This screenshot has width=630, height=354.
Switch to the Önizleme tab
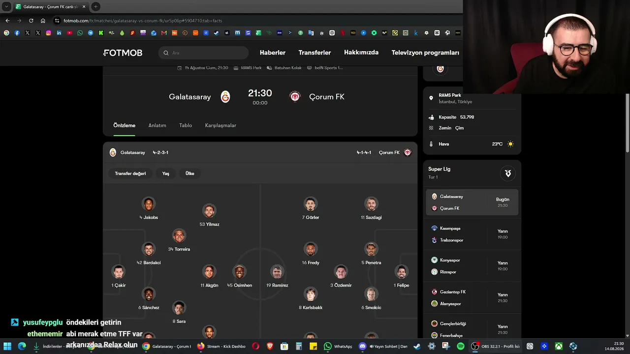[125, 125]
